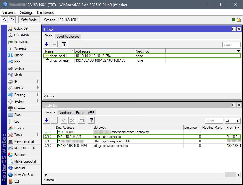Sort IP pools by Addresses column
The height and width of the screenshot is (185, 243).
(x=105, y=51)
